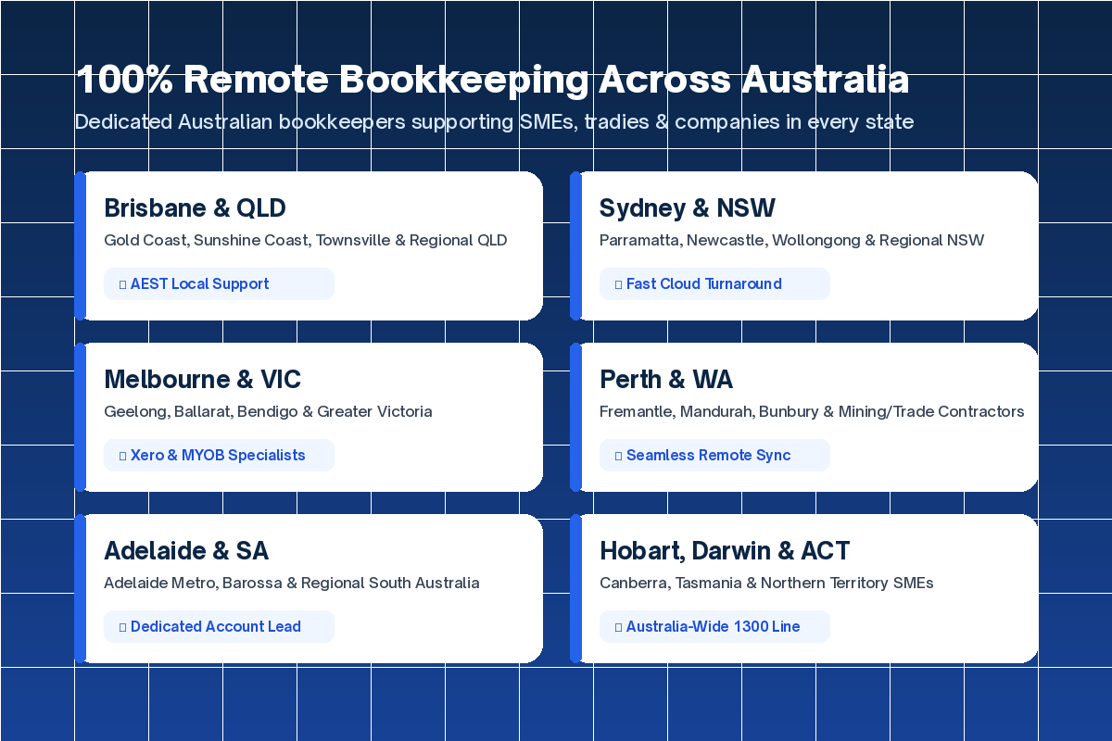
Task: Select the Fast Cloud Turnaround badge
Action: pos(714,283)
